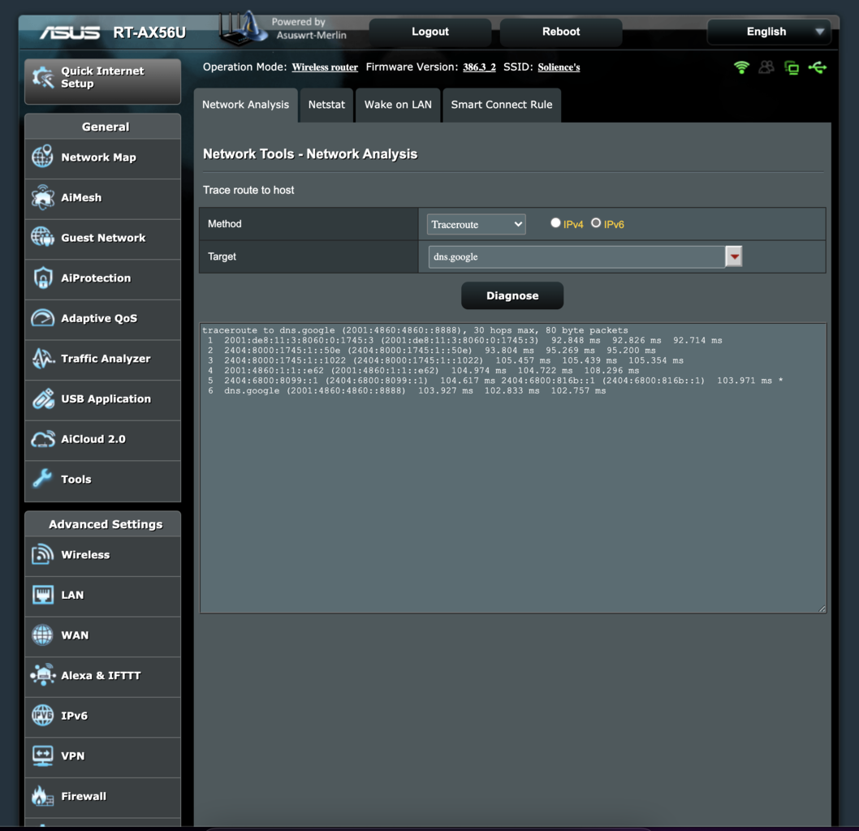The width and height of the screenshot is (859, 831).
Task: Switch to the Netstat tab
Action: click(x=326, y=105)
